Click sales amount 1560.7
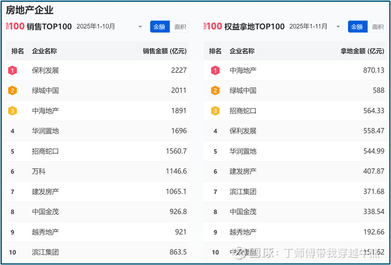The width and height of the screenshot is (391, 265). point(176,151)
